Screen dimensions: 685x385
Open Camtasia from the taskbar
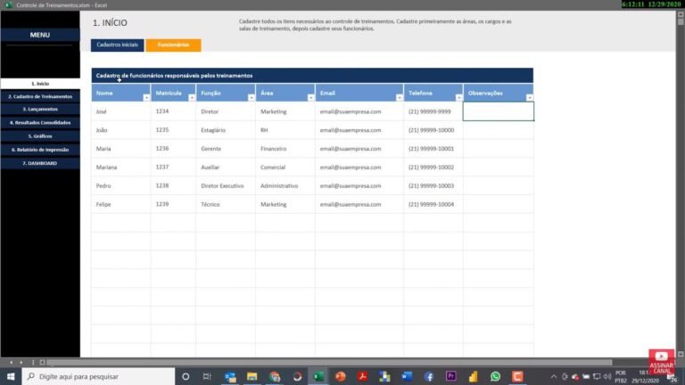pyautogui.click(x=517, y=376)
